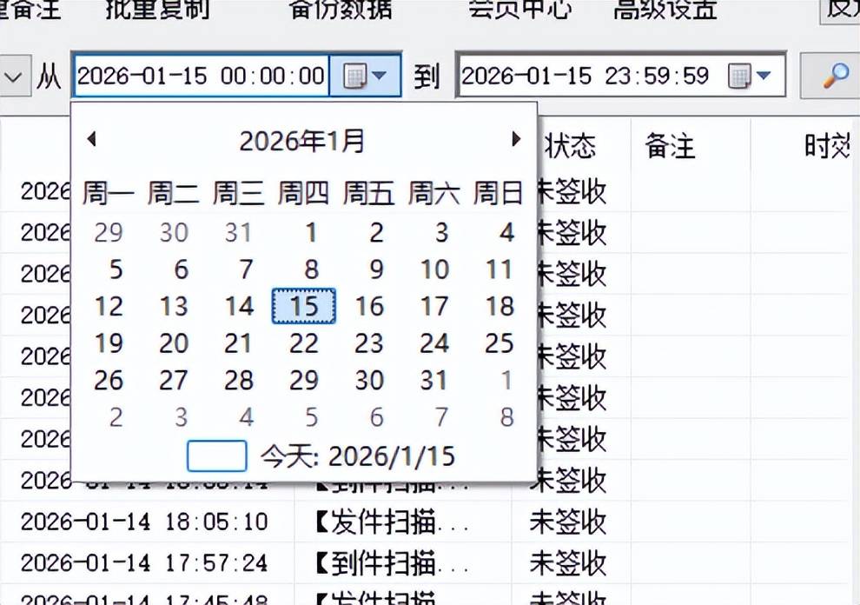The width and height of the screenshot is (860, 605).
Task: Select January 15 in the calendar
Action: pos(303,306)
